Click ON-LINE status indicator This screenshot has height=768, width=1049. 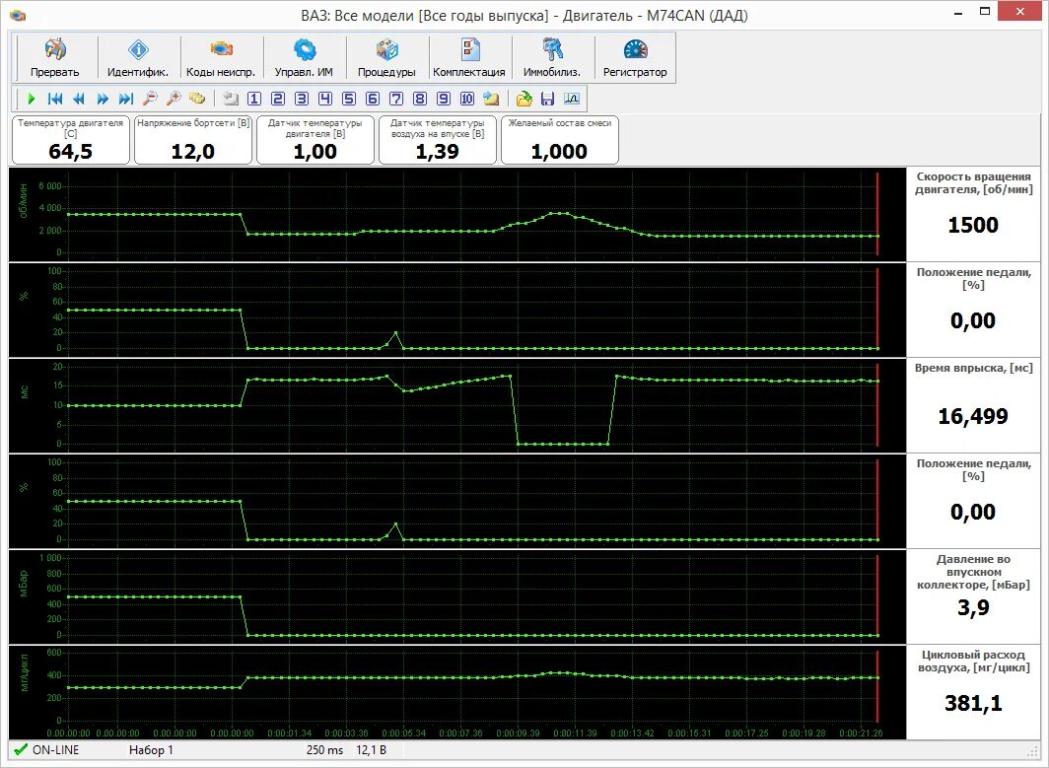[x=47, y=750]
